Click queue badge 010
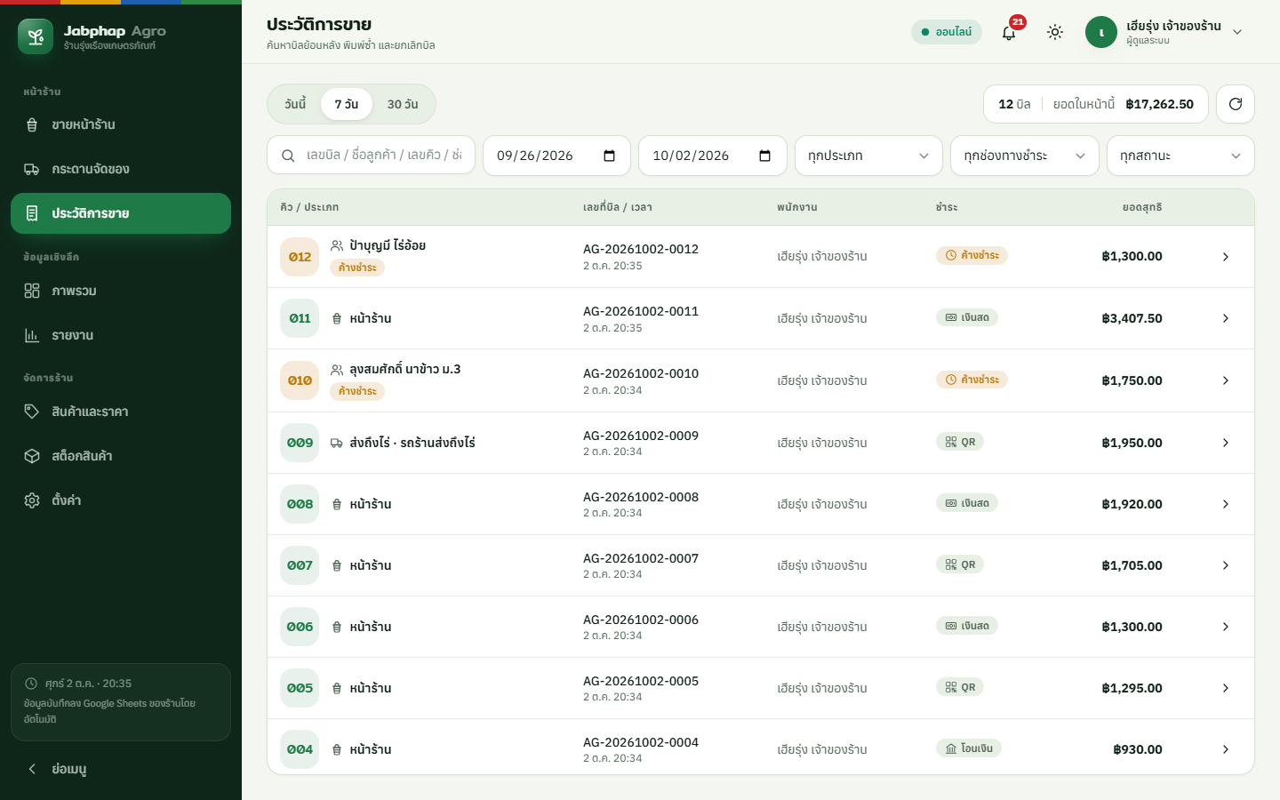 pos(300,380)
